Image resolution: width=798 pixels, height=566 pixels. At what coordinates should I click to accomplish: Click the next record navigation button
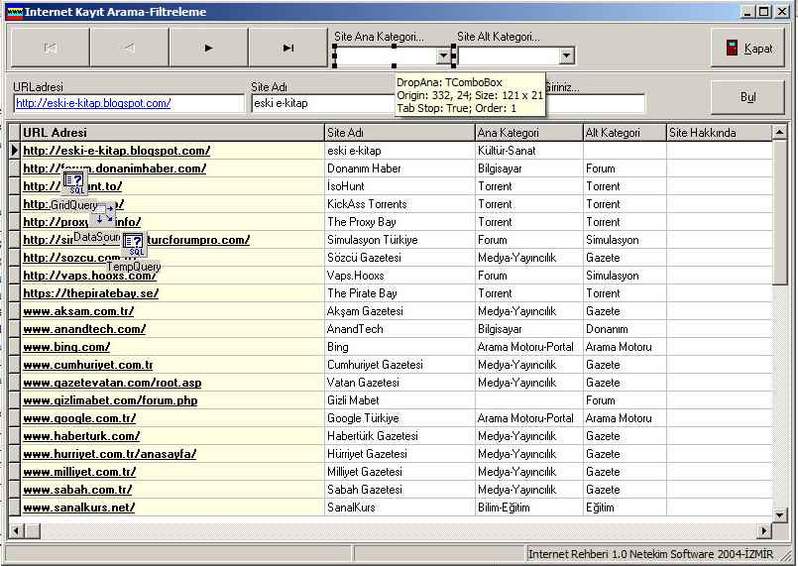point(208,48)
